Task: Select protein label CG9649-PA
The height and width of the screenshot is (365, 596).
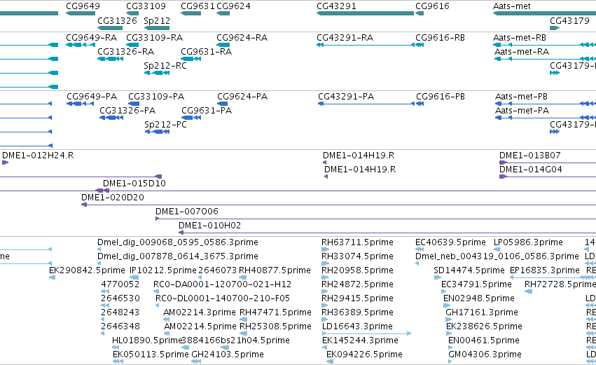Action: click(92, 97)
